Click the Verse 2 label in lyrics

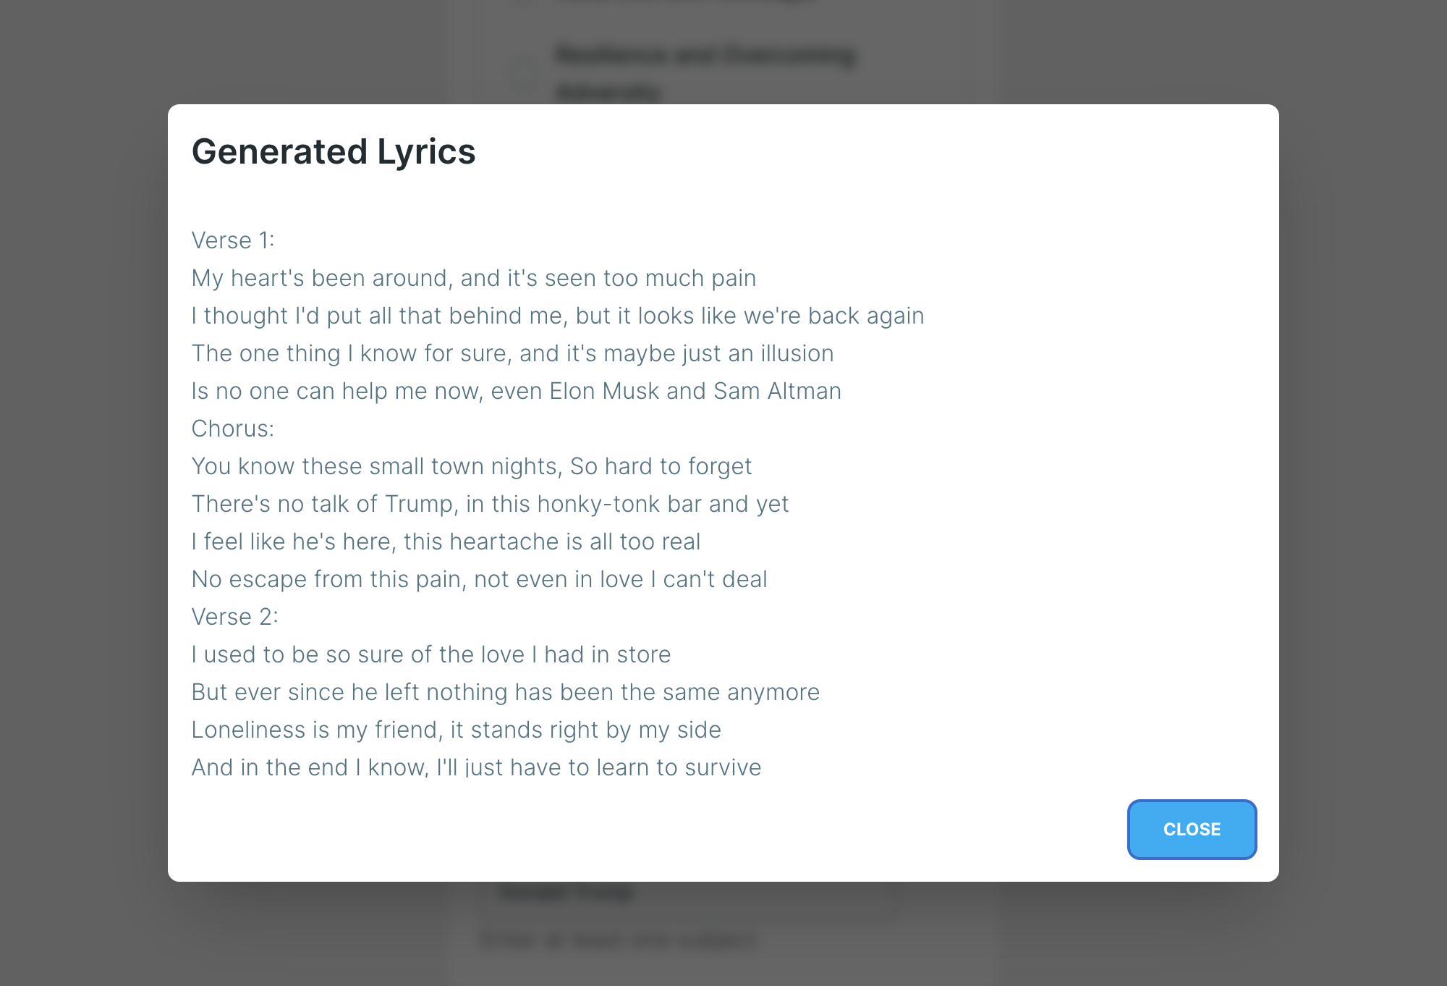pyautogui.click(x=233, y=616)
